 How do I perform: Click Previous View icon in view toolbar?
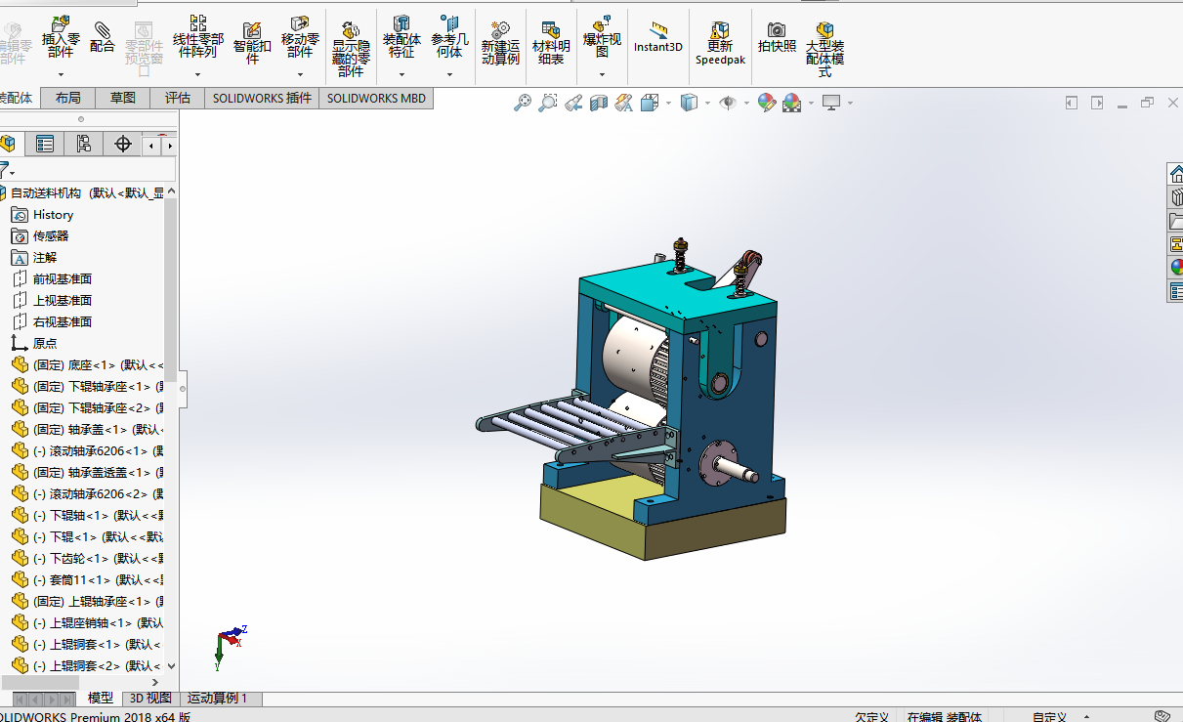(x=573, y=102)
